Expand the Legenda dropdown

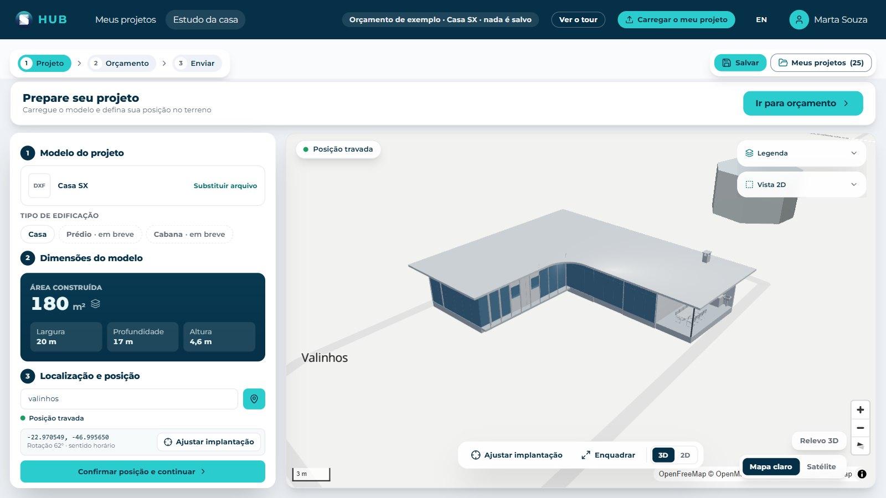click(x=801, y=153)
